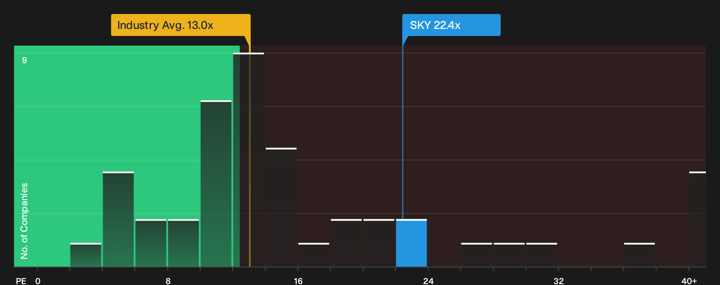Click the histogram bar for PE 36-38
This screenshot has width=720, height=285.
[639, 255]
